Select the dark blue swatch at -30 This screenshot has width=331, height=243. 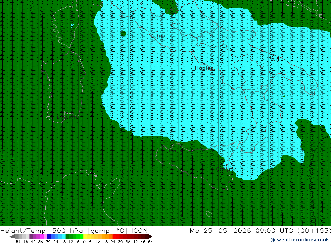point(49,236)
